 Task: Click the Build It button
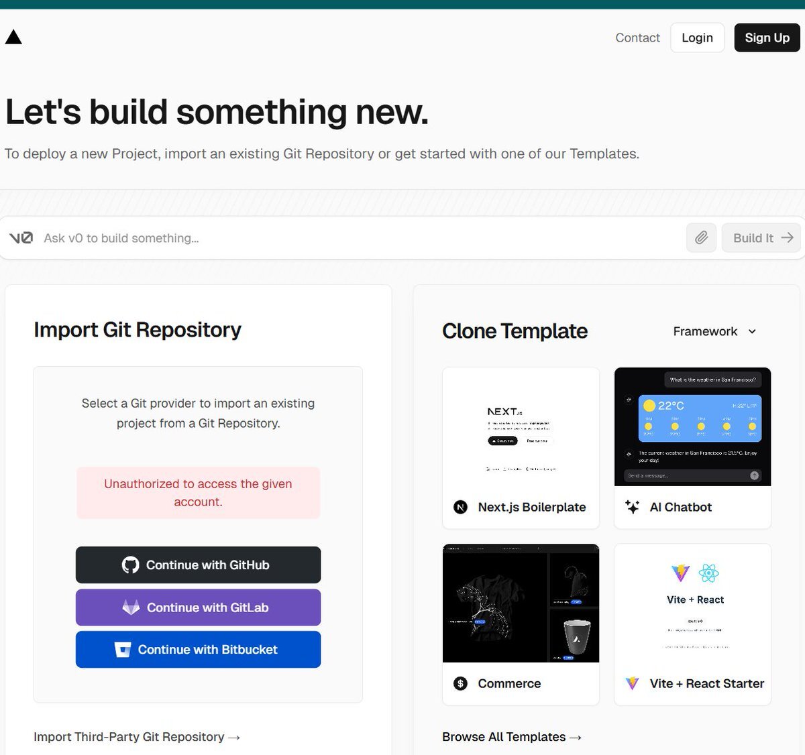(761, 238)
